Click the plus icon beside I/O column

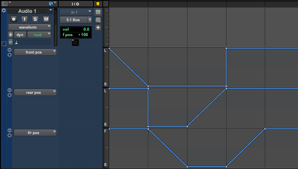(98, 27)
